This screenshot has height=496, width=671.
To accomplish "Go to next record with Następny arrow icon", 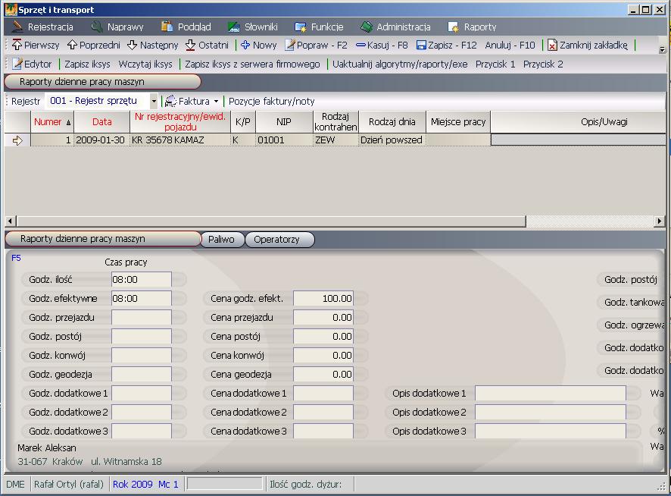I will coord(133,45).
